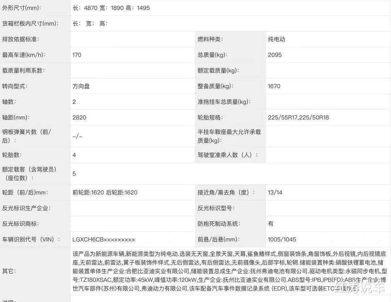Click the 其它 label
The image size is (391, 302).
tap(9, 271)
